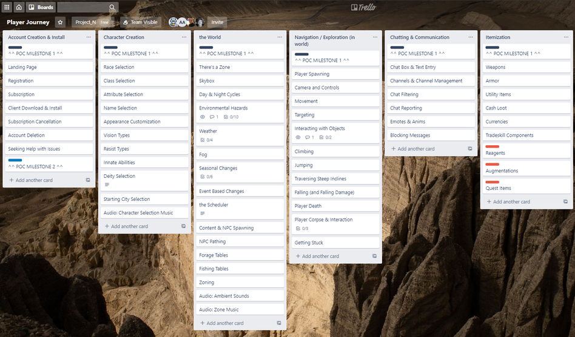Open the Class Selection card
The height and width of the screenshot is (337, 575).
(119, 80)
